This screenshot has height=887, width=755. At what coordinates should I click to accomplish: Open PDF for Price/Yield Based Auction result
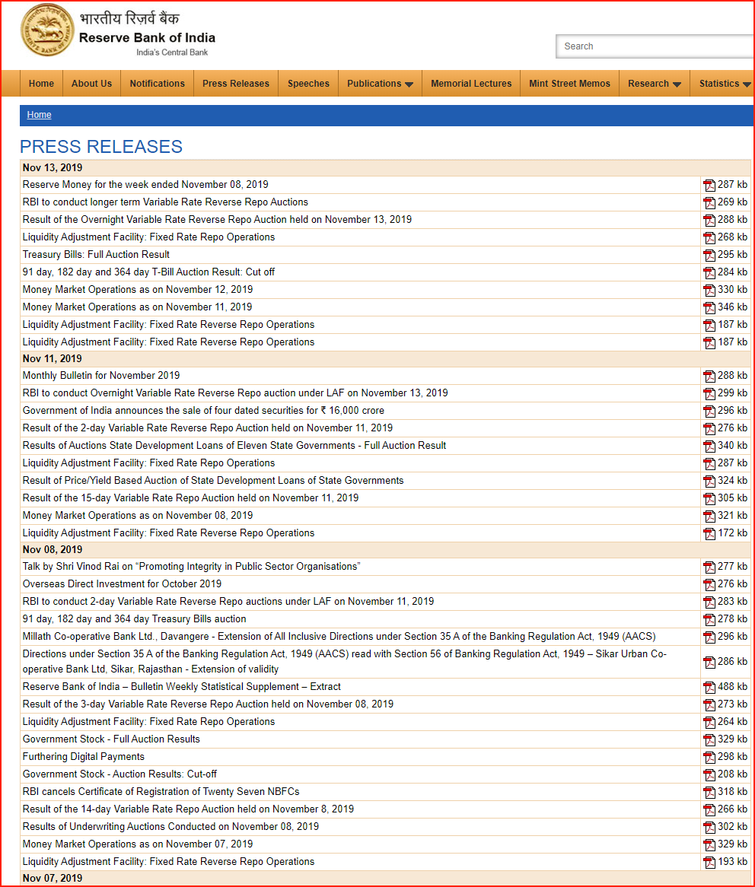coord(709,482)
